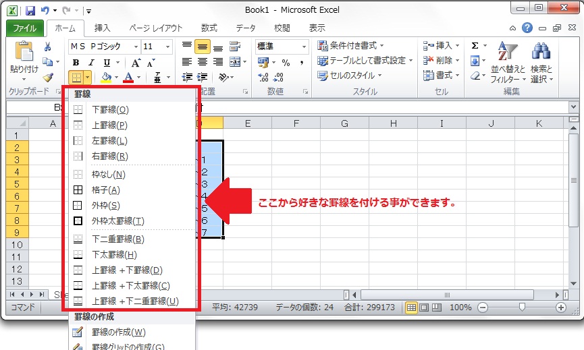Screen dimensions: 584x350
Task: Click the decrease indent icon
Action: 187,78
